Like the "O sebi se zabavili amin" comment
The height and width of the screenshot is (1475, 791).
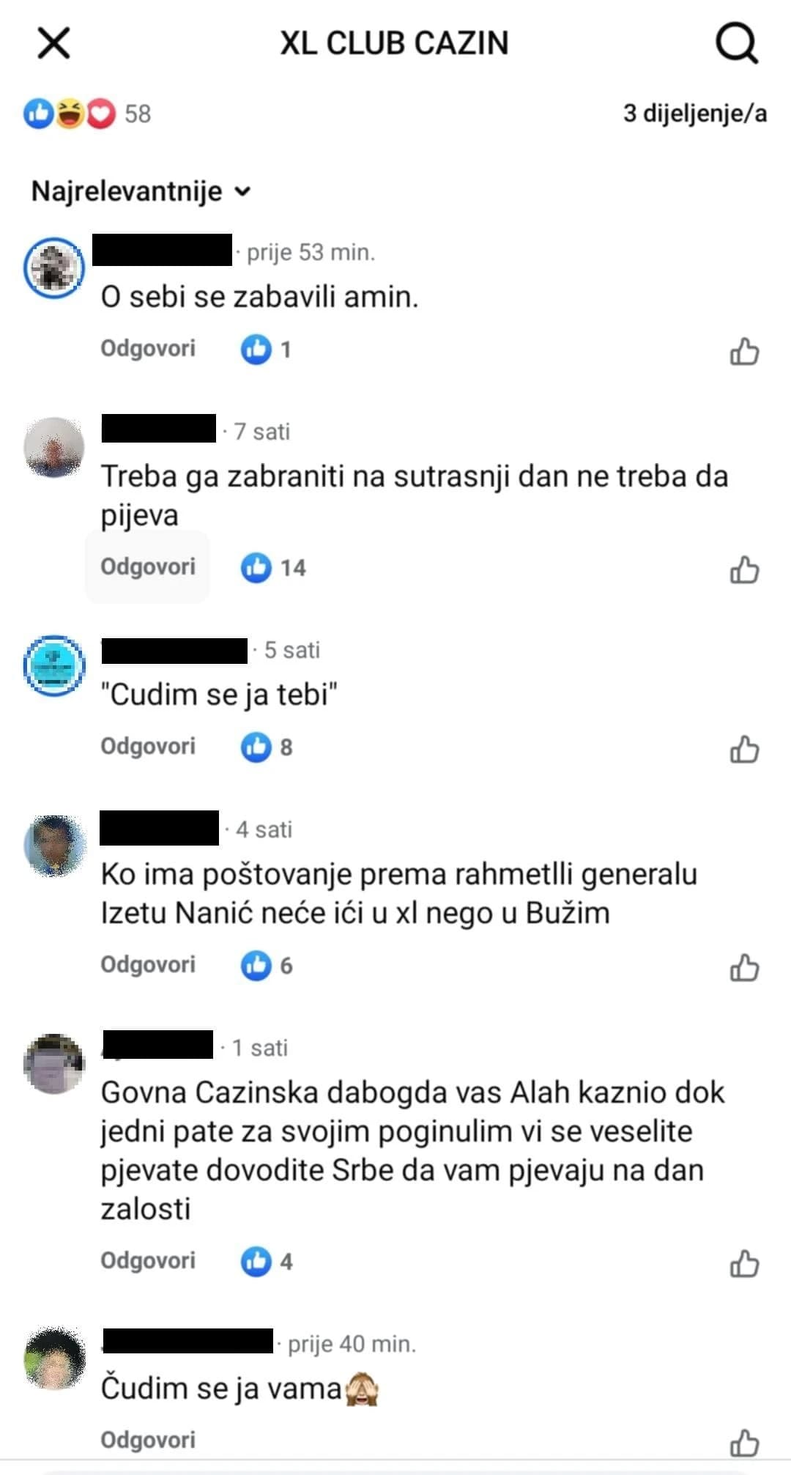744,351
